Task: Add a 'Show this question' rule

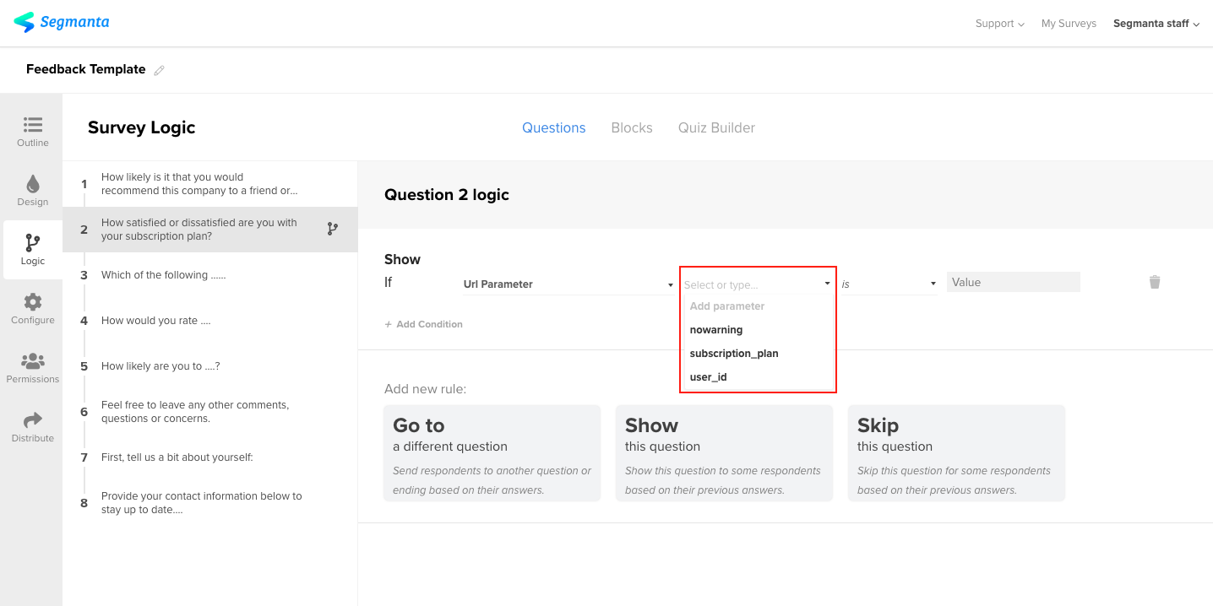Action: 725,453
